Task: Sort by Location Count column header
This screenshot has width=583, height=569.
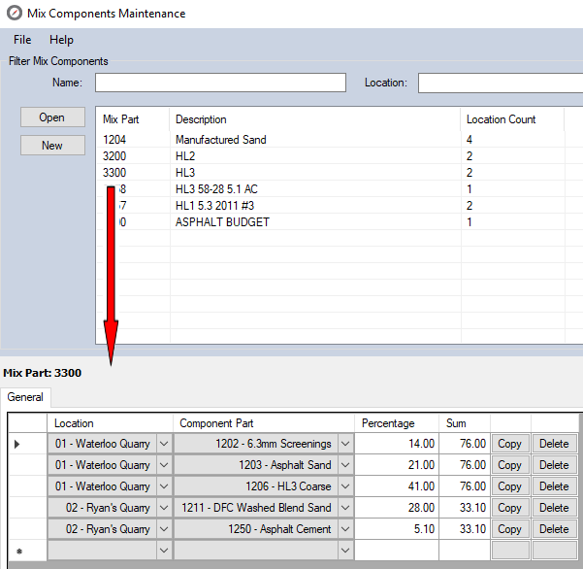Action: coord(512,119)
